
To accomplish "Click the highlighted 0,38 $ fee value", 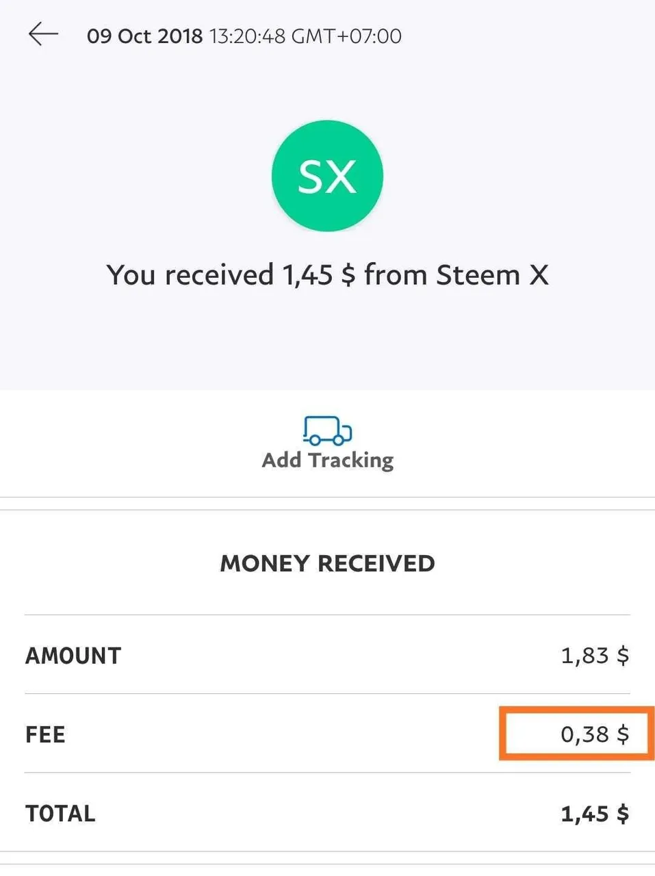I will pos(595,734).
